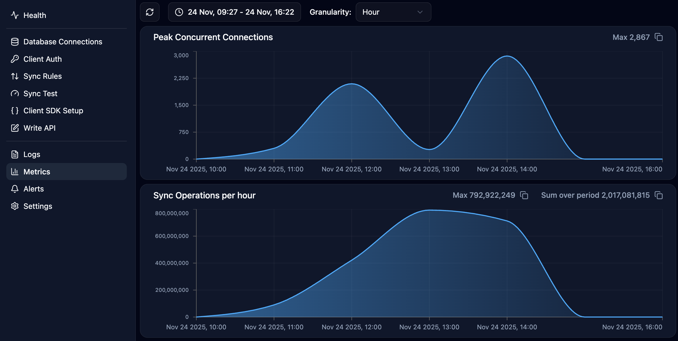
Task: Click the Health heartbeat icon
Action: [x=15, y=15]
